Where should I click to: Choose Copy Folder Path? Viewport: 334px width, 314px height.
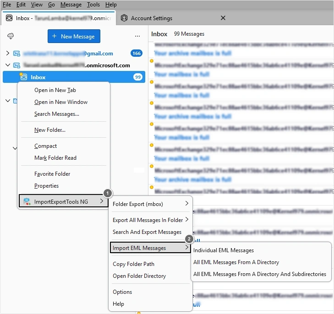pyautogui.click(x=150, y=264)
